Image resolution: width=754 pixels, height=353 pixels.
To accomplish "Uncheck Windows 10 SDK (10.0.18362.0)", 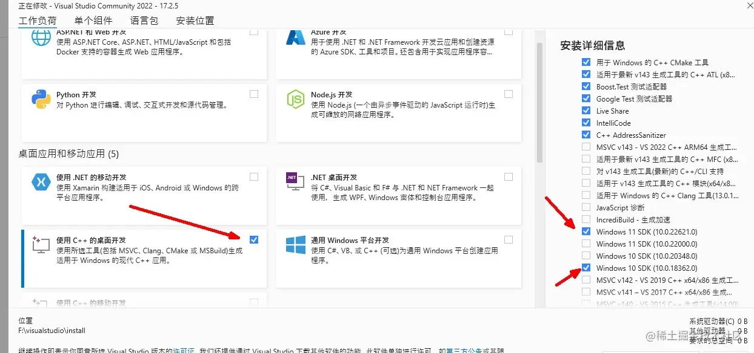I will tap(586, 268).
